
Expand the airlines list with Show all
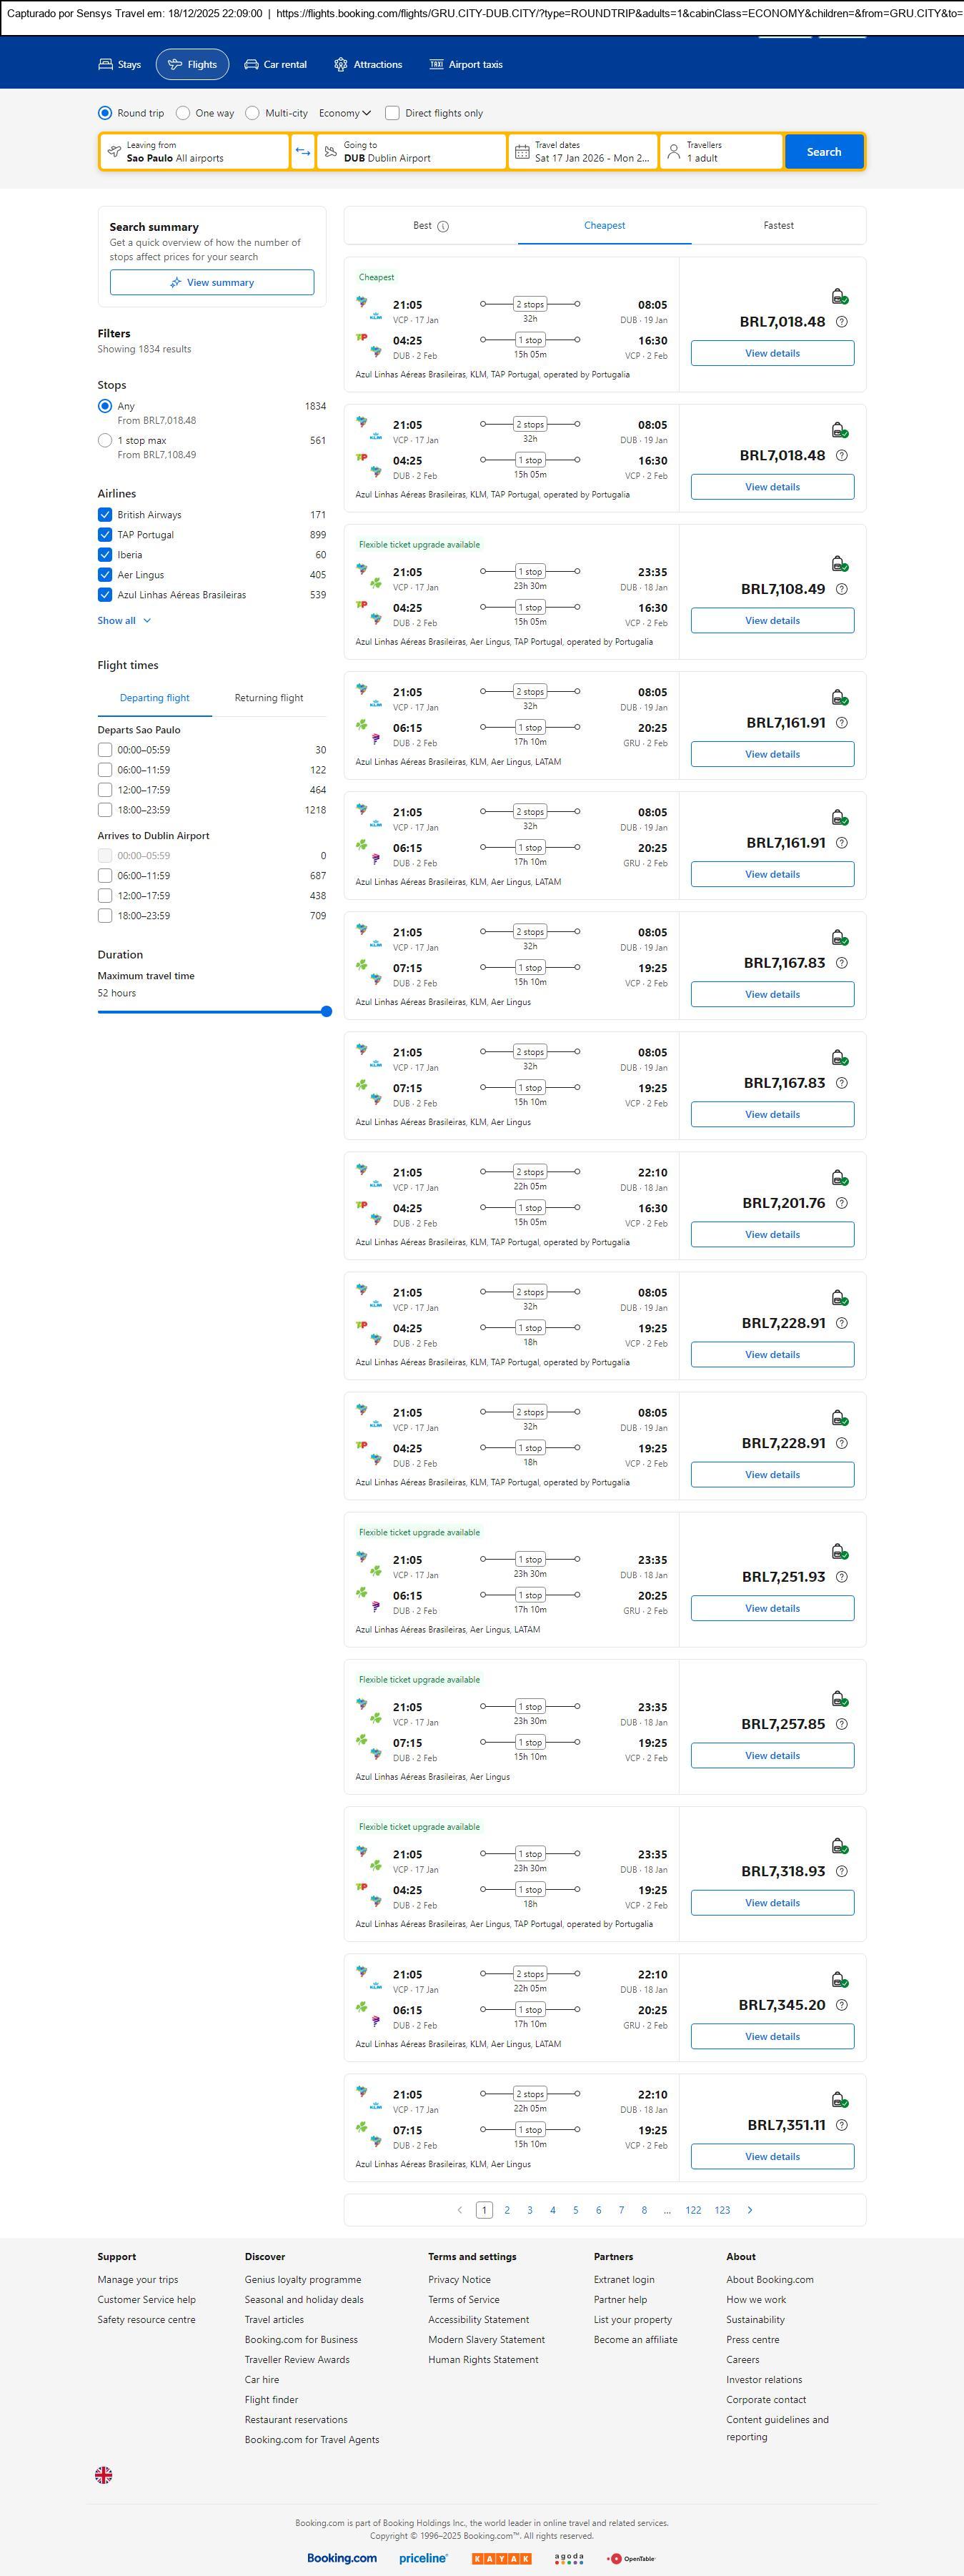124,621
